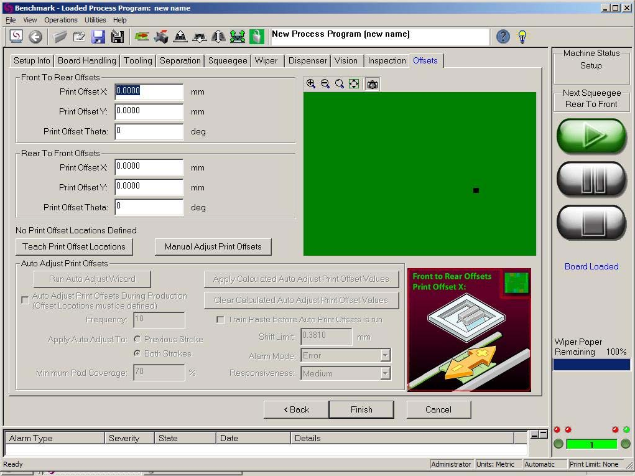Image resolution: width=635 pixels, height=476 pixels.
Task: Select the Both Strokes radio option
Action: tap(138, 353)
